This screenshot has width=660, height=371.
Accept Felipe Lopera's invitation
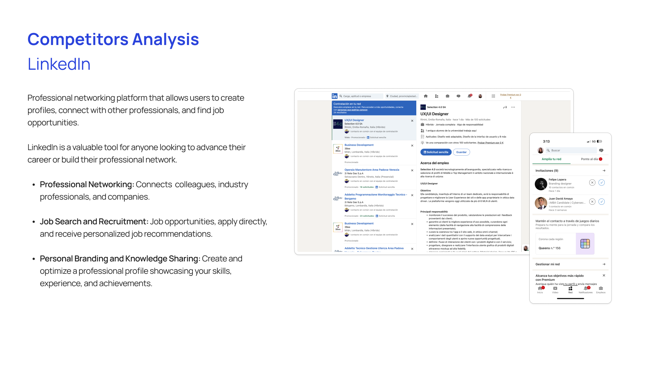[602, 183]
